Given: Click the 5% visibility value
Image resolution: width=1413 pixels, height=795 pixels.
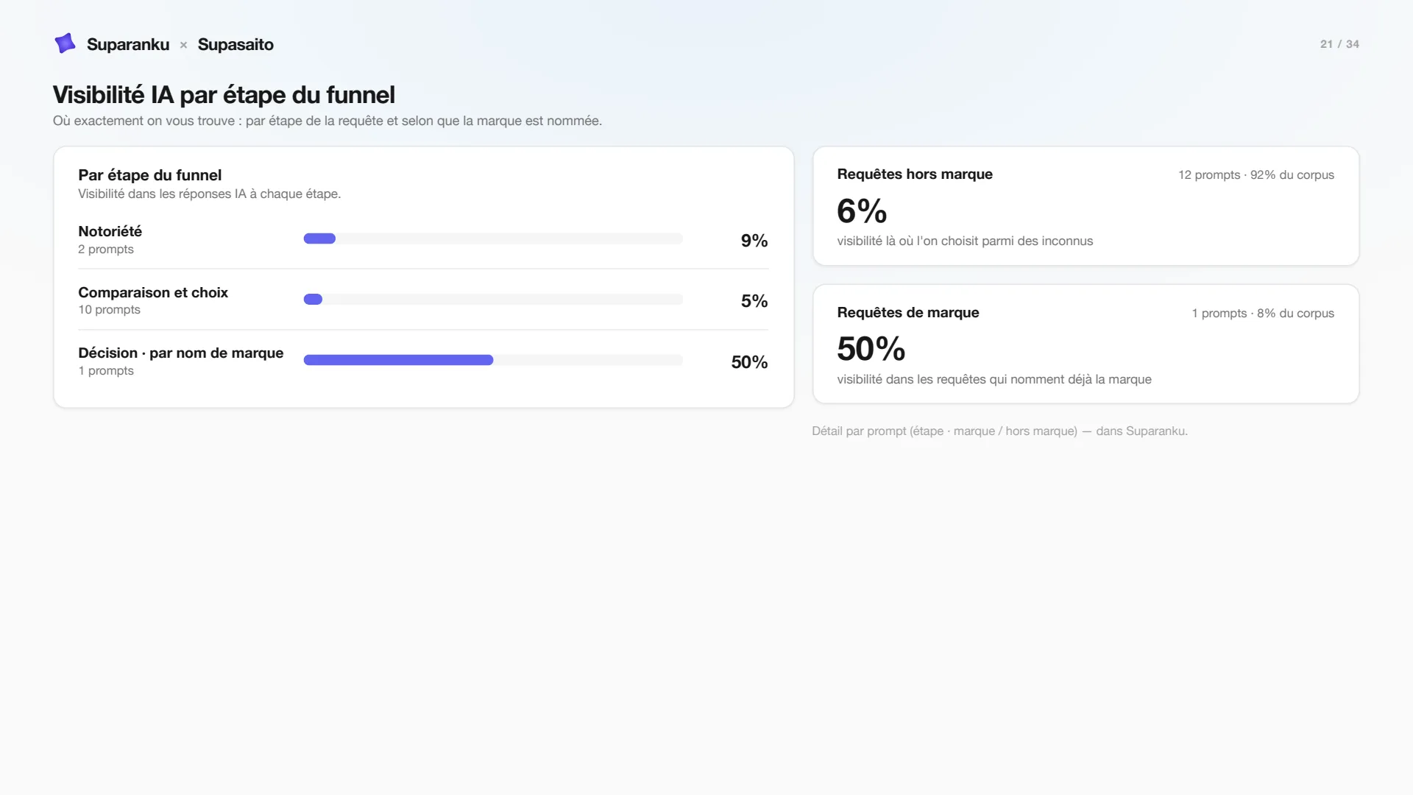Looking at the screenshot, I should [x=754, y=301].
